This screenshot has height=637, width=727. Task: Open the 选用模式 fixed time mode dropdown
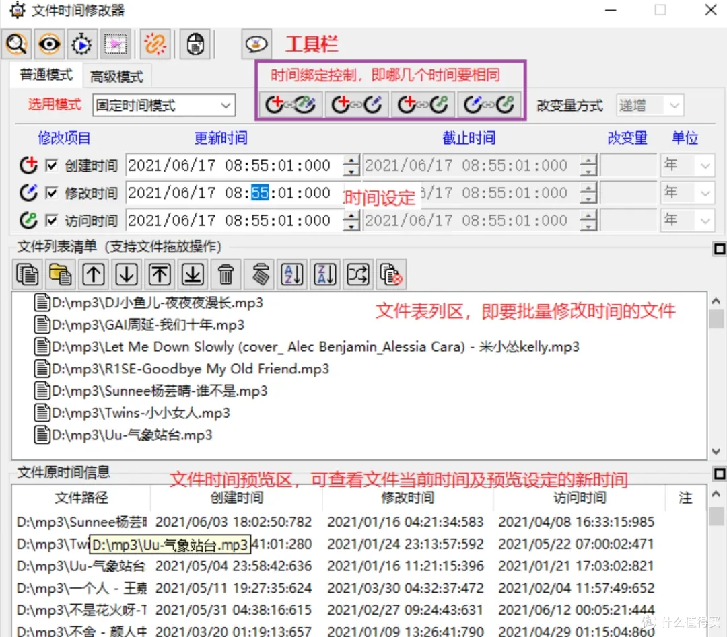tap(164, 106)
